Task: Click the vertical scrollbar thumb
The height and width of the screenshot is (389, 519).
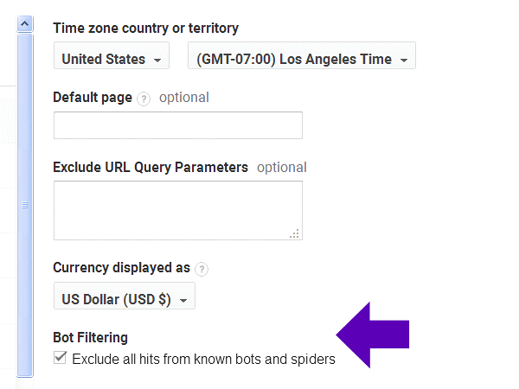Action: pos(25,205)
